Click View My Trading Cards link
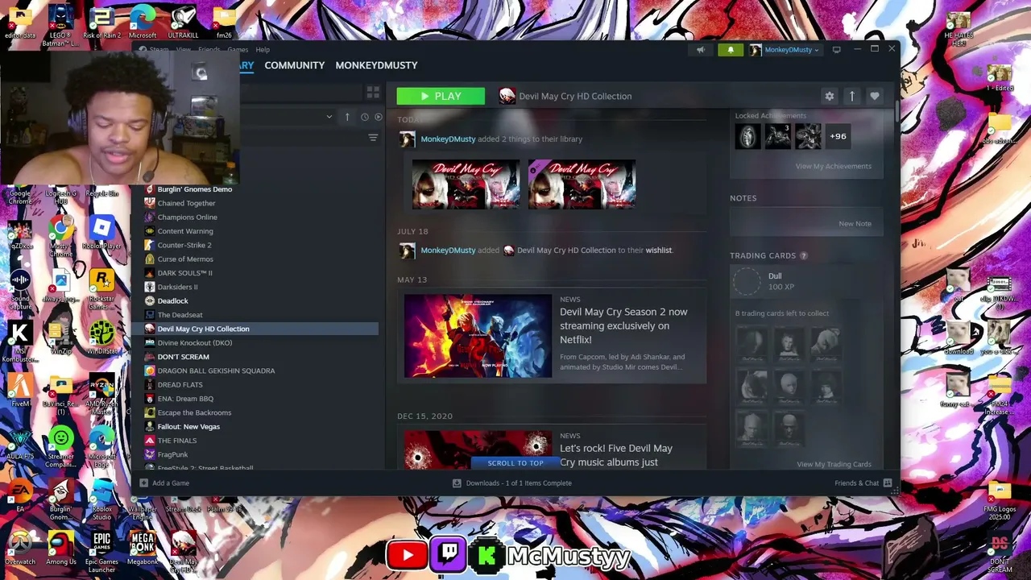 [x=834, y=464]
